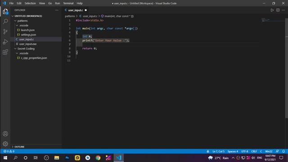Open editor More Actions ellipsis
This screenshot has height=162, width=288.
[x=283, y=10]
